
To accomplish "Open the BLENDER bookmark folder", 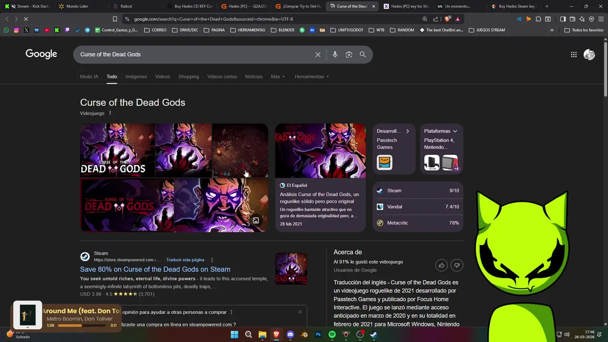I will 283,30.
